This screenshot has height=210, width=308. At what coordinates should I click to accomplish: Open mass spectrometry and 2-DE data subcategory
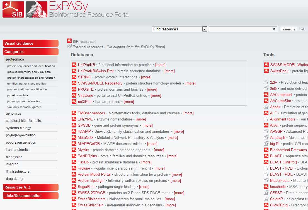[29, 72]
